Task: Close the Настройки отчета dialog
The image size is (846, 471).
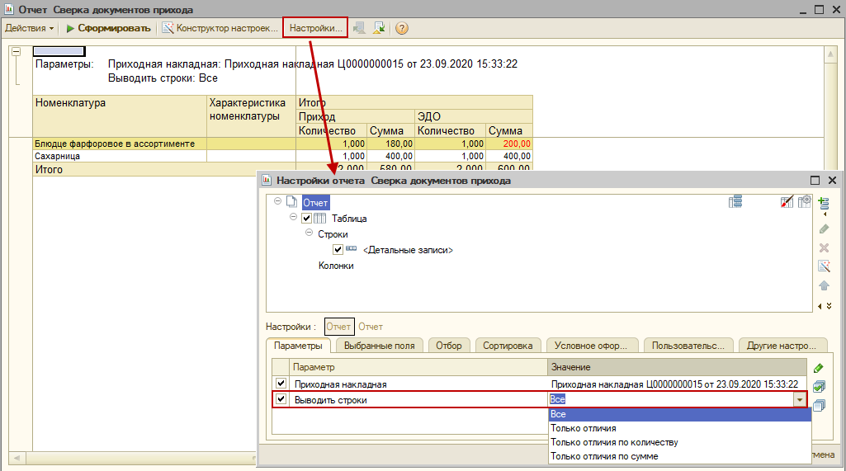Action: tap(832, 180)
